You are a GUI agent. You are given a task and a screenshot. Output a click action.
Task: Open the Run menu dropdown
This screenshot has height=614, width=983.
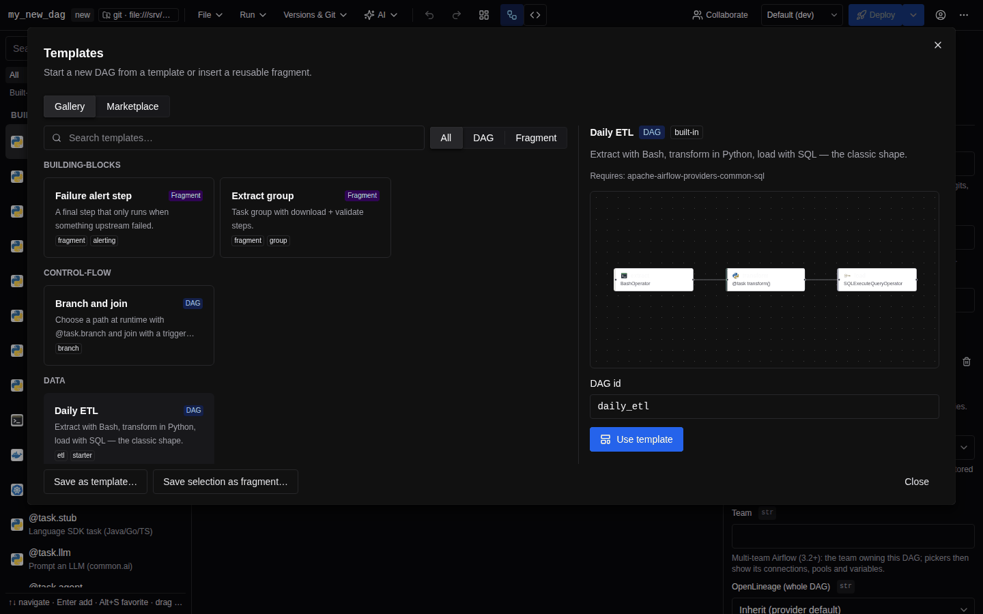coord(253,15)
